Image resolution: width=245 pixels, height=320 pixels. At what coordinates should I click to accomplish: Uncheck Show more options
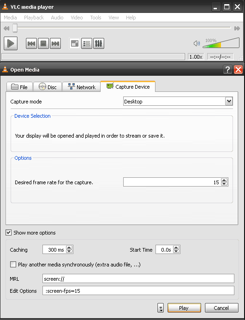coord(9,232)
